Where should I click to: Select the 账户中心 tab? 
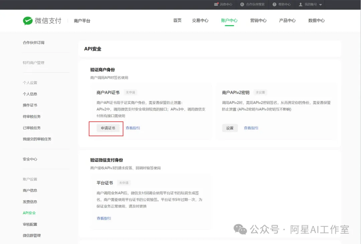tap(229, 20)
